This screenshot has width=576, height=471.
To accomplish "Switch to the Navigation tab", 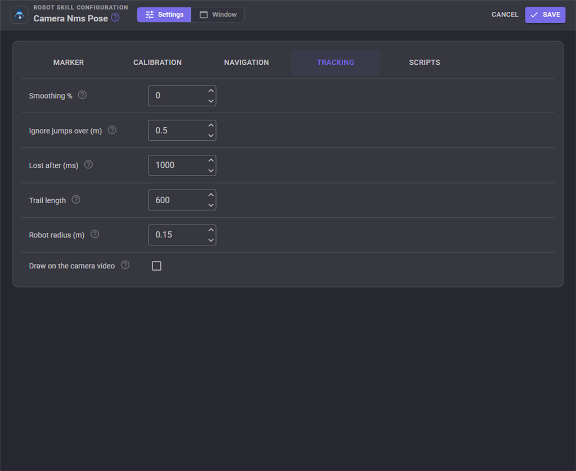I will tap(246, 62).
